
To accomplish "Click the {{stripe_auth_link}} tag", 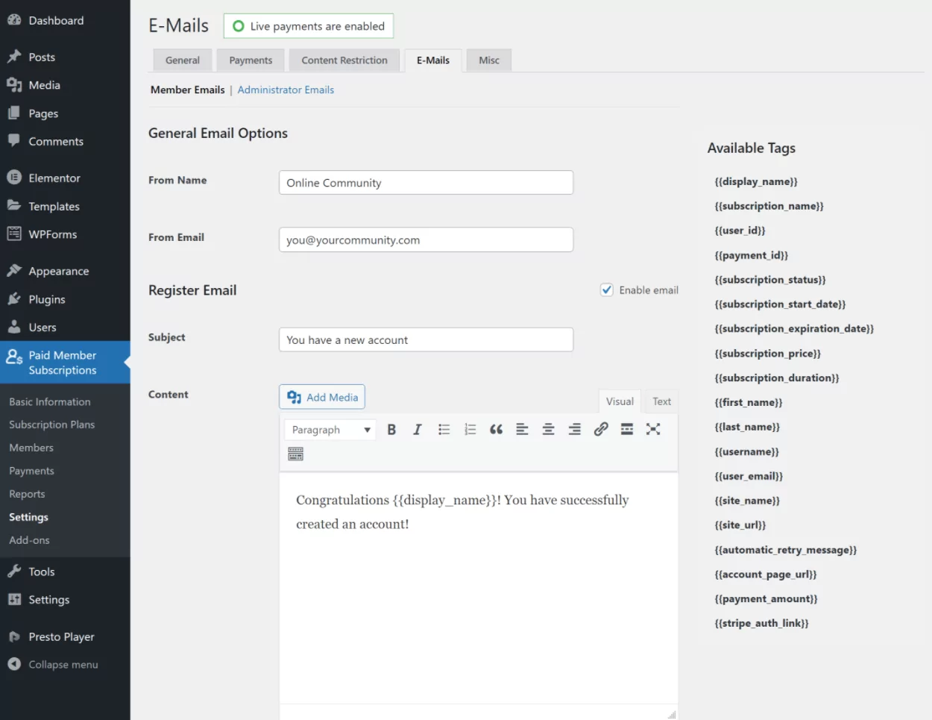I will point(761,623).
